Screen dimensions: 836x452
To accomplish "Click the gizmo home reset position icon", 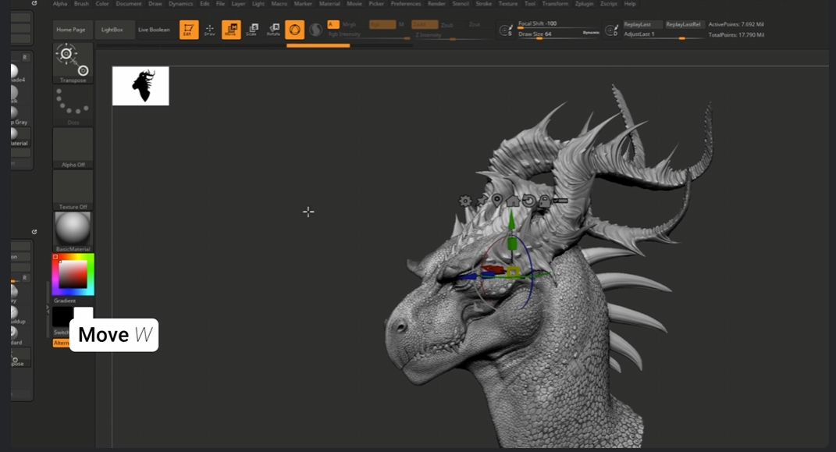I will click(513, 201).
